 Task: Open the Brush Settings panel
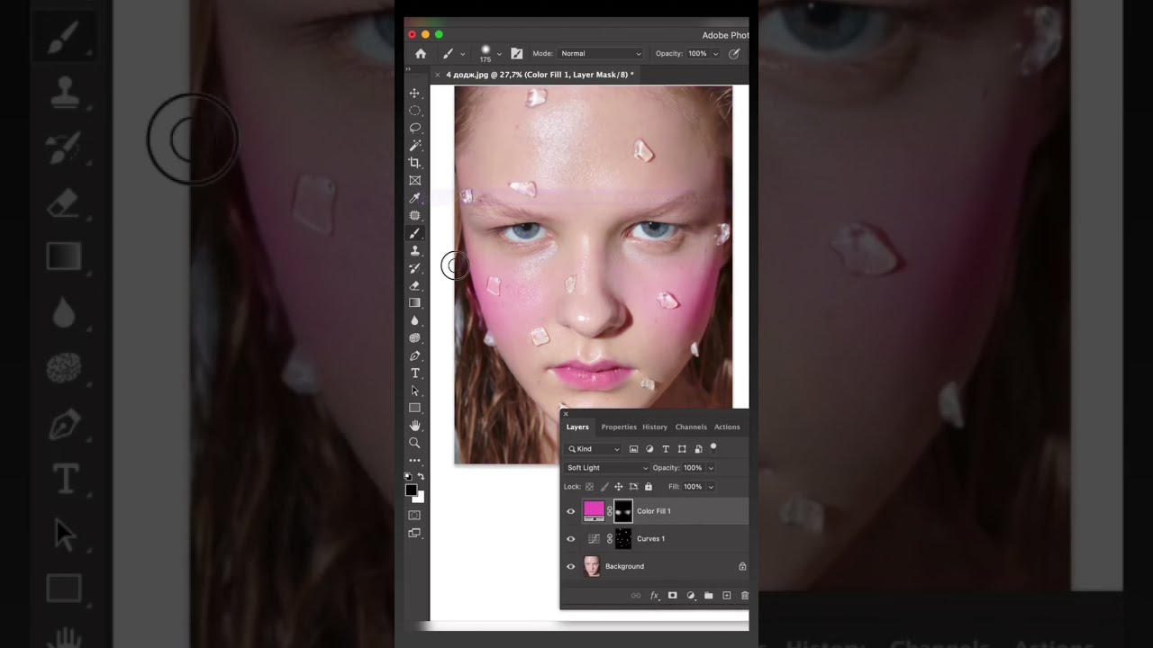tap(516, 54)
